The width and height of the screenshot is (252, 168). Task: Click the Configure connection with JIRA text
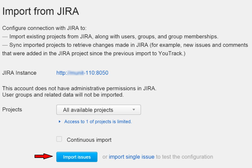(x=44, y=28)
